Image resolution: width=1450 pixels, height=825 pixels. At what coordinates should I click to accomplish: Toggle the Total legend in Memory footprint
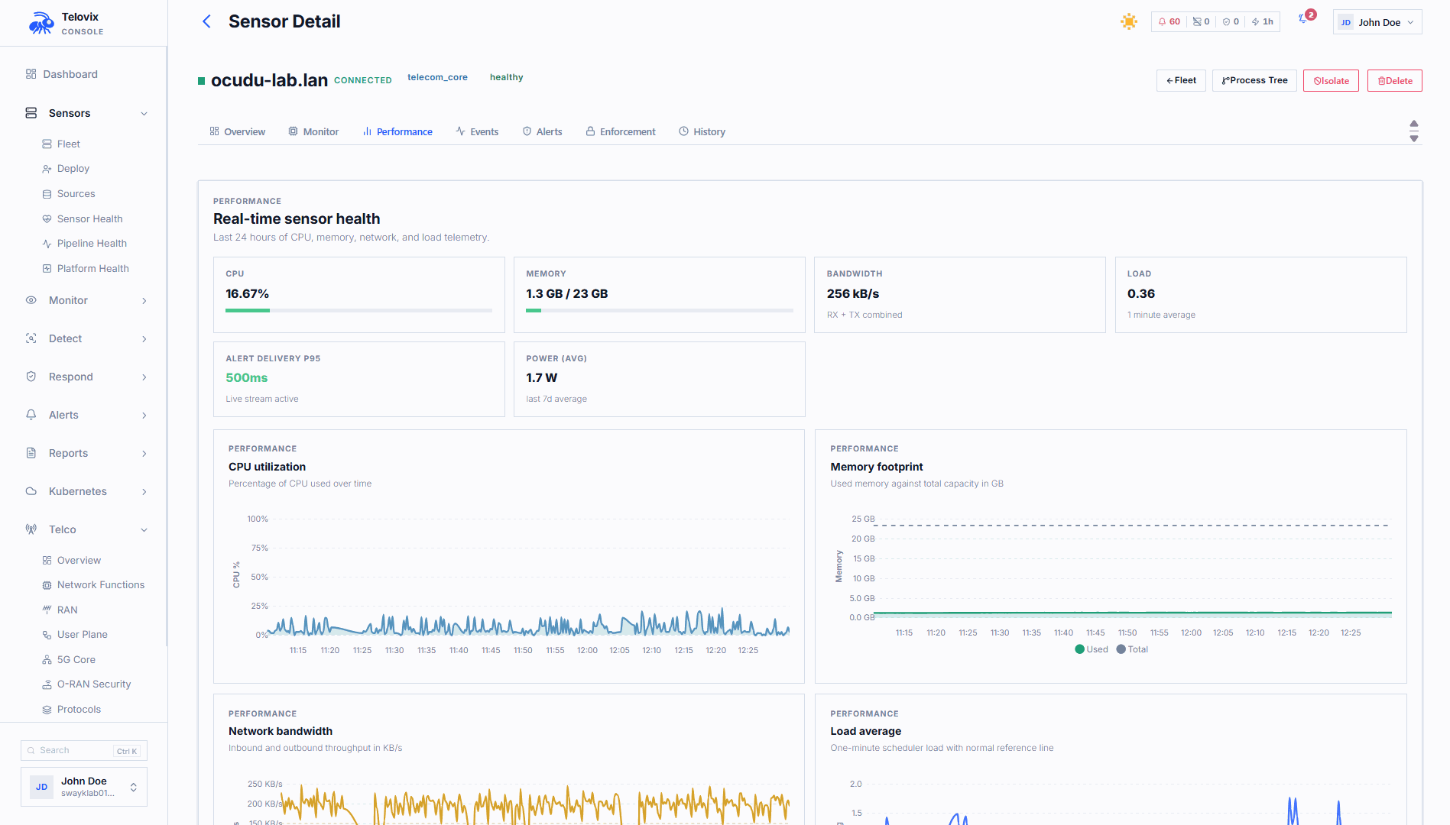[x=1132, y=649]
